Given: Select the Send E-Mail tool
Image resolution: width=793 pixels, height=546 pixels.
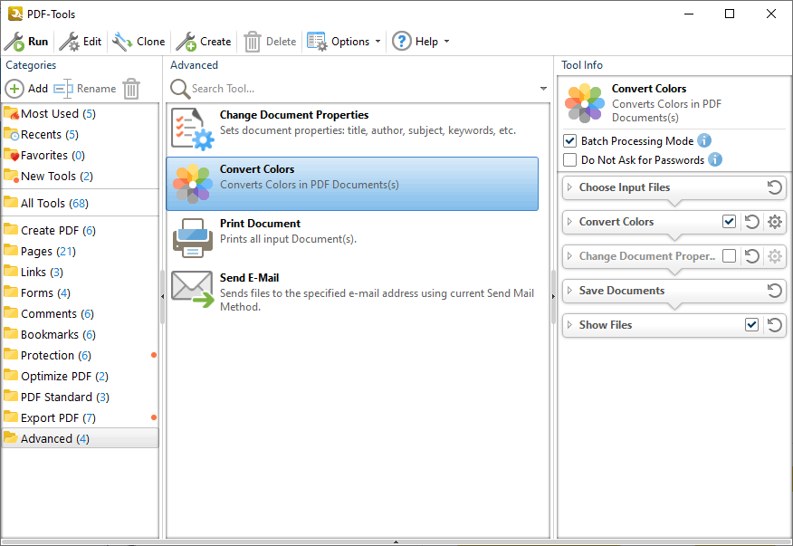Looking at the screenshot, I should pos(352,292).
